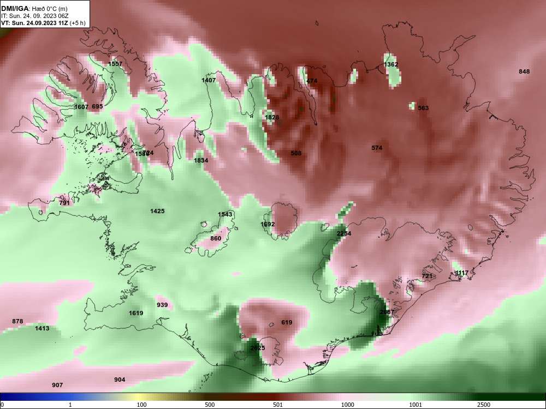Select the 'VT: Sun. 24.09.2023 11Z (+5 h)' line
546x409 pixels.
43,23
